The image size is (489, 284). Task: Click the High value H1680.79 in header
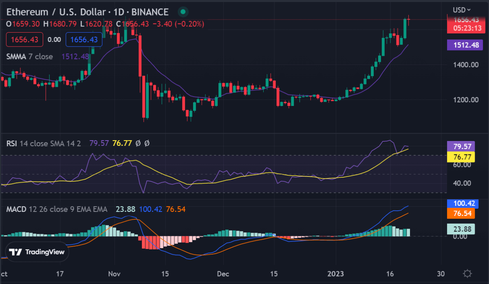(60, 24)
